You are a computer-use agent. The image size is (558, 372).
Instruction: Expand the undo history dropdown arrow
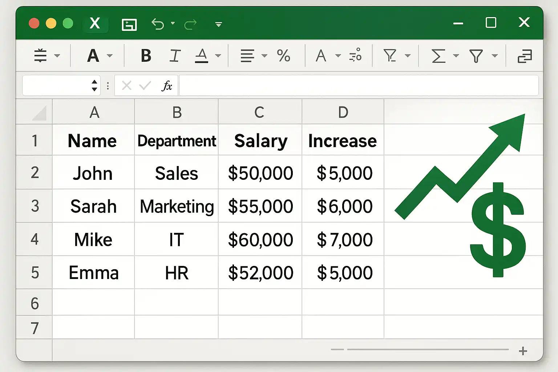tap(173, 23)
